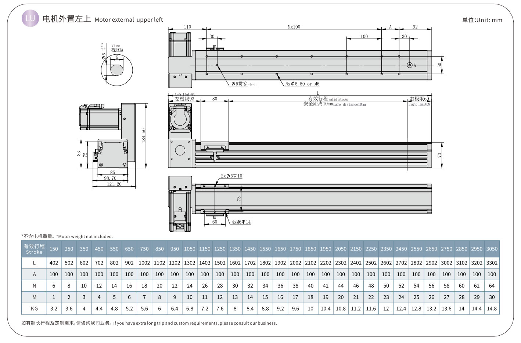
Task: Click the L value '1302'
Action: coord(190,263)
